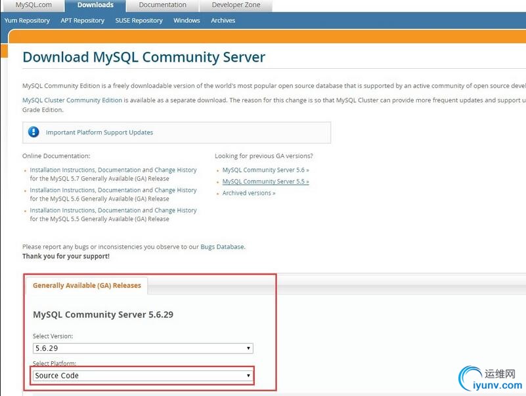Select Generally Available (GA) Releases tab
Screen dimensions: 526x396
(87, 285)
